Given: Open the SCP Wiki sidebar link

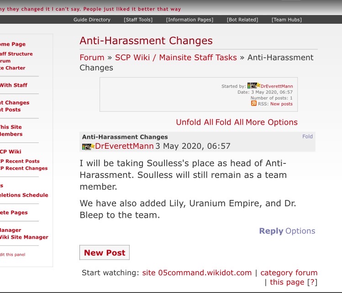Looking at the screenshot, I should click(x=10, y=152).
